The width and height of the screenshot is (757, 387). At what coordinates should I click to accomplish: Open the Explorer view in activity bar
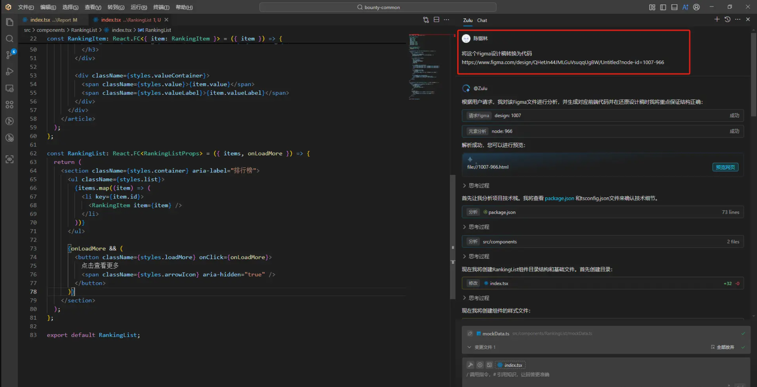[x=9, y=22]
